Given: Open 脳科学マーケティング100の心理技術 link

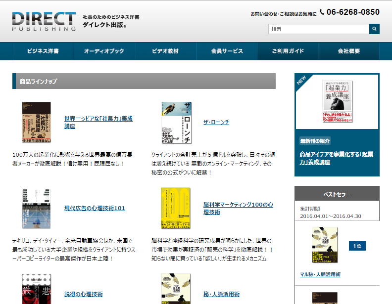Looking at the screenshot, I should point(238,208).
